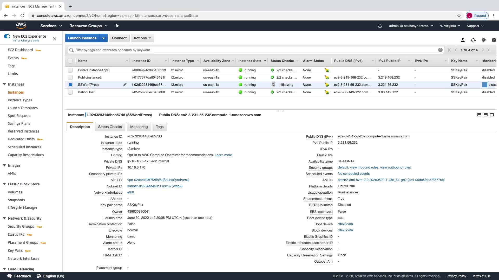Open the view inbound rules link
This screenshot has width=499, height=280.
coord(364,167)
